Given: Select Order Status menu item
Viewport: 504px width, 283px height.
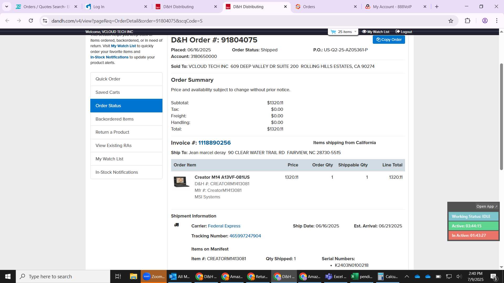Looking at the screenshot, I should coord(126,106).
